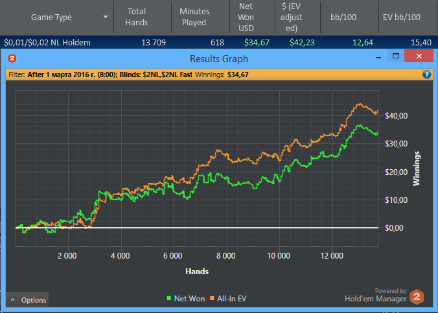Click the $40,00 y-axis label
438x313 pixels.
(x=396, y=116)
